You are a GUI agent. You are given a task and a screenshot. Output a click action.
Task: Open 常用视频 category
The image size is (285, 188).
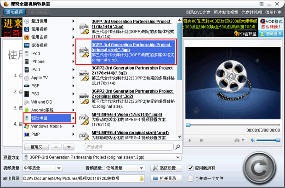click(49, 29)
